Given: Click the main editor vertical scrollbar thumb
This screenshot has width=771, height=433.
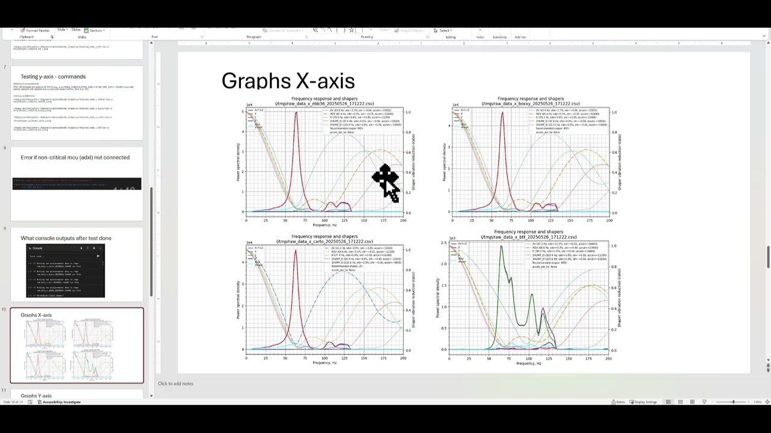Looking at the screenshot, I should (768, 257).
